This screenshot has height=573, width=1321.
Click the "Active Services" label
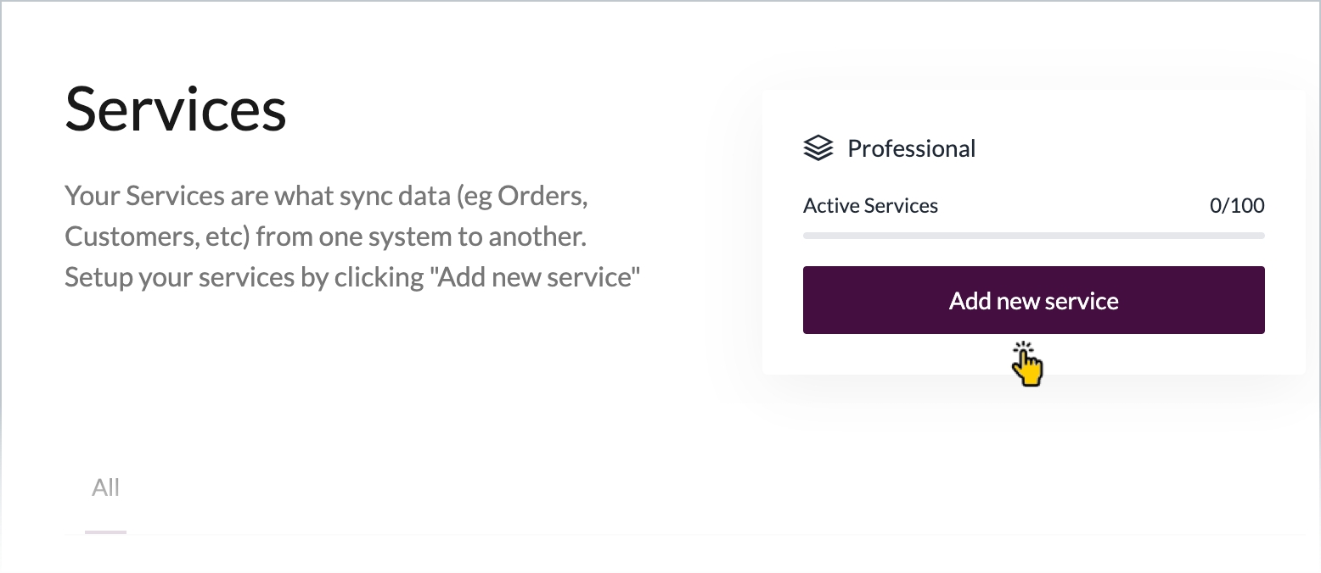870,206
